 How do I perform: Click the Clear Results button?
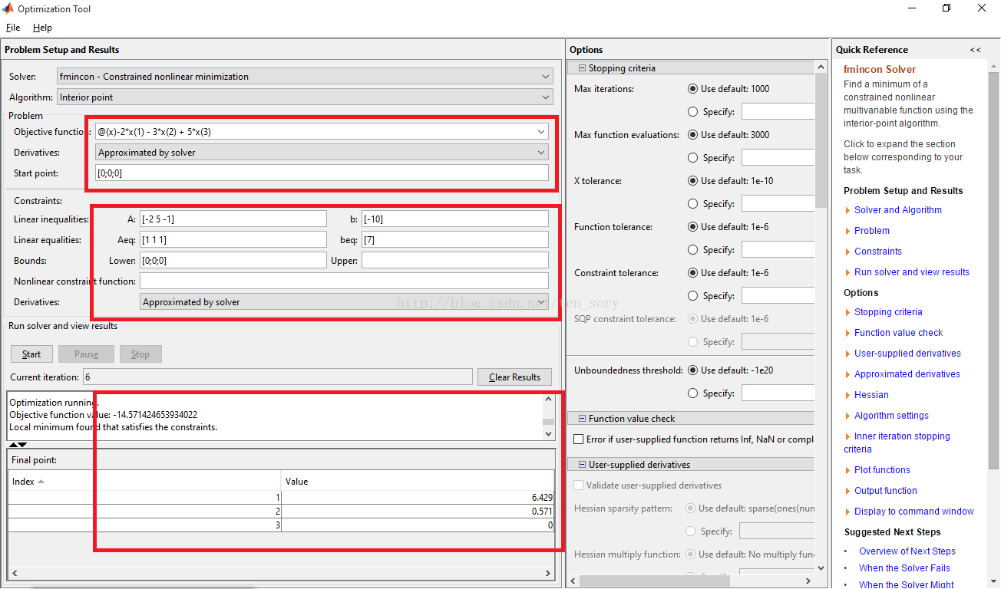[x=514, y=377]
